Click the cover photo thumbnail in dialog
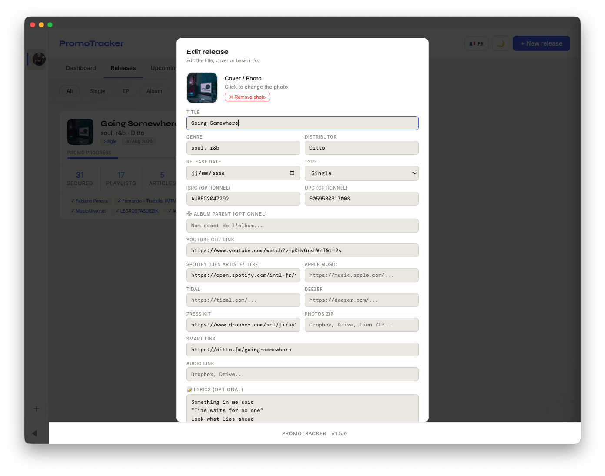 coord(202,88)
